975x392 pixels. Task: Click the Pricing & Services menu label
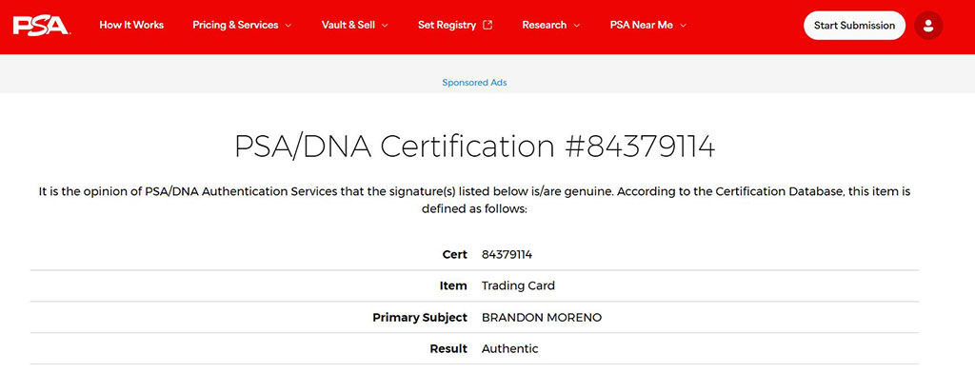(235, 26)
